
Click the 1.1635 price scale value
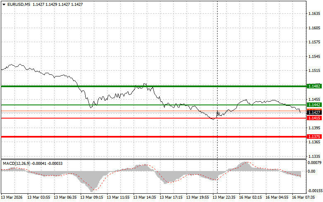pos(314,14)
